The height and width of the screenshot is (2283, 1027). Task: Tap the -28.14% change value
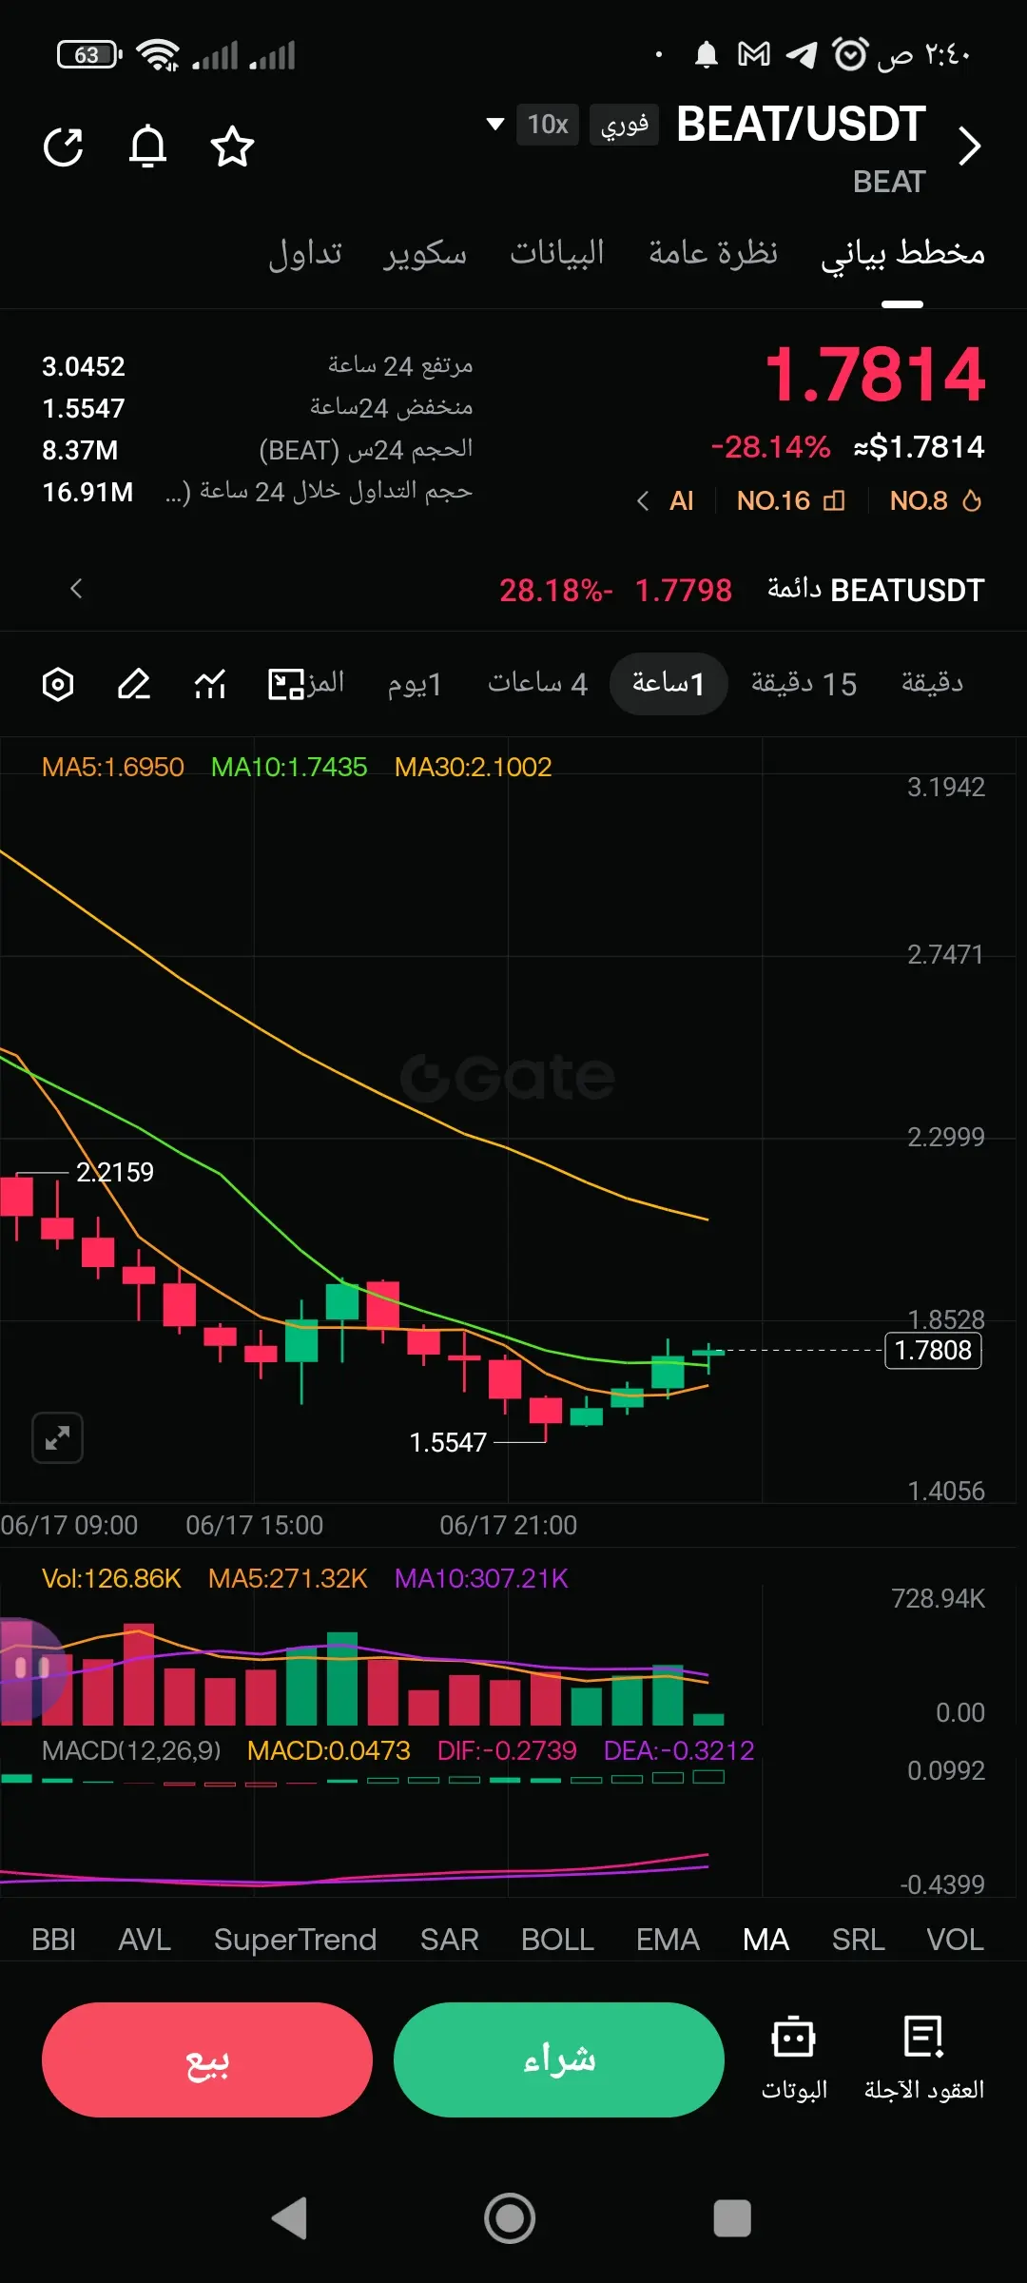(770, 447)
